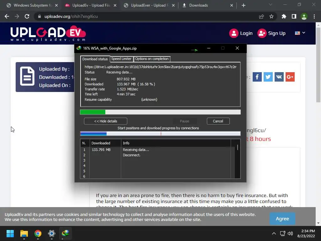
Task: Click the Downloaded column header
Action: [x=105, y=143]
